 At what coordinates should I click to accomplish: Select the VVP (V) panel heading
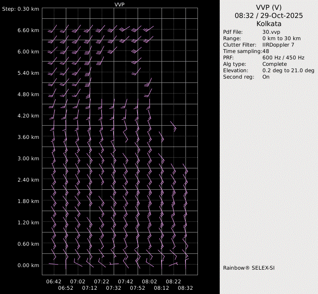[x=269, y=7]
